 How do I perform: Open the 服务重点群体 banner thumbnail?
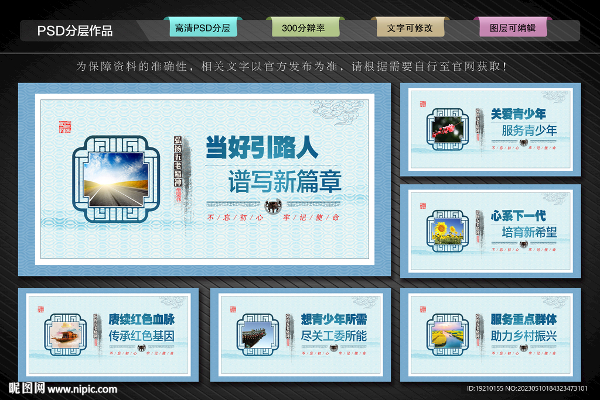[490, 335]
